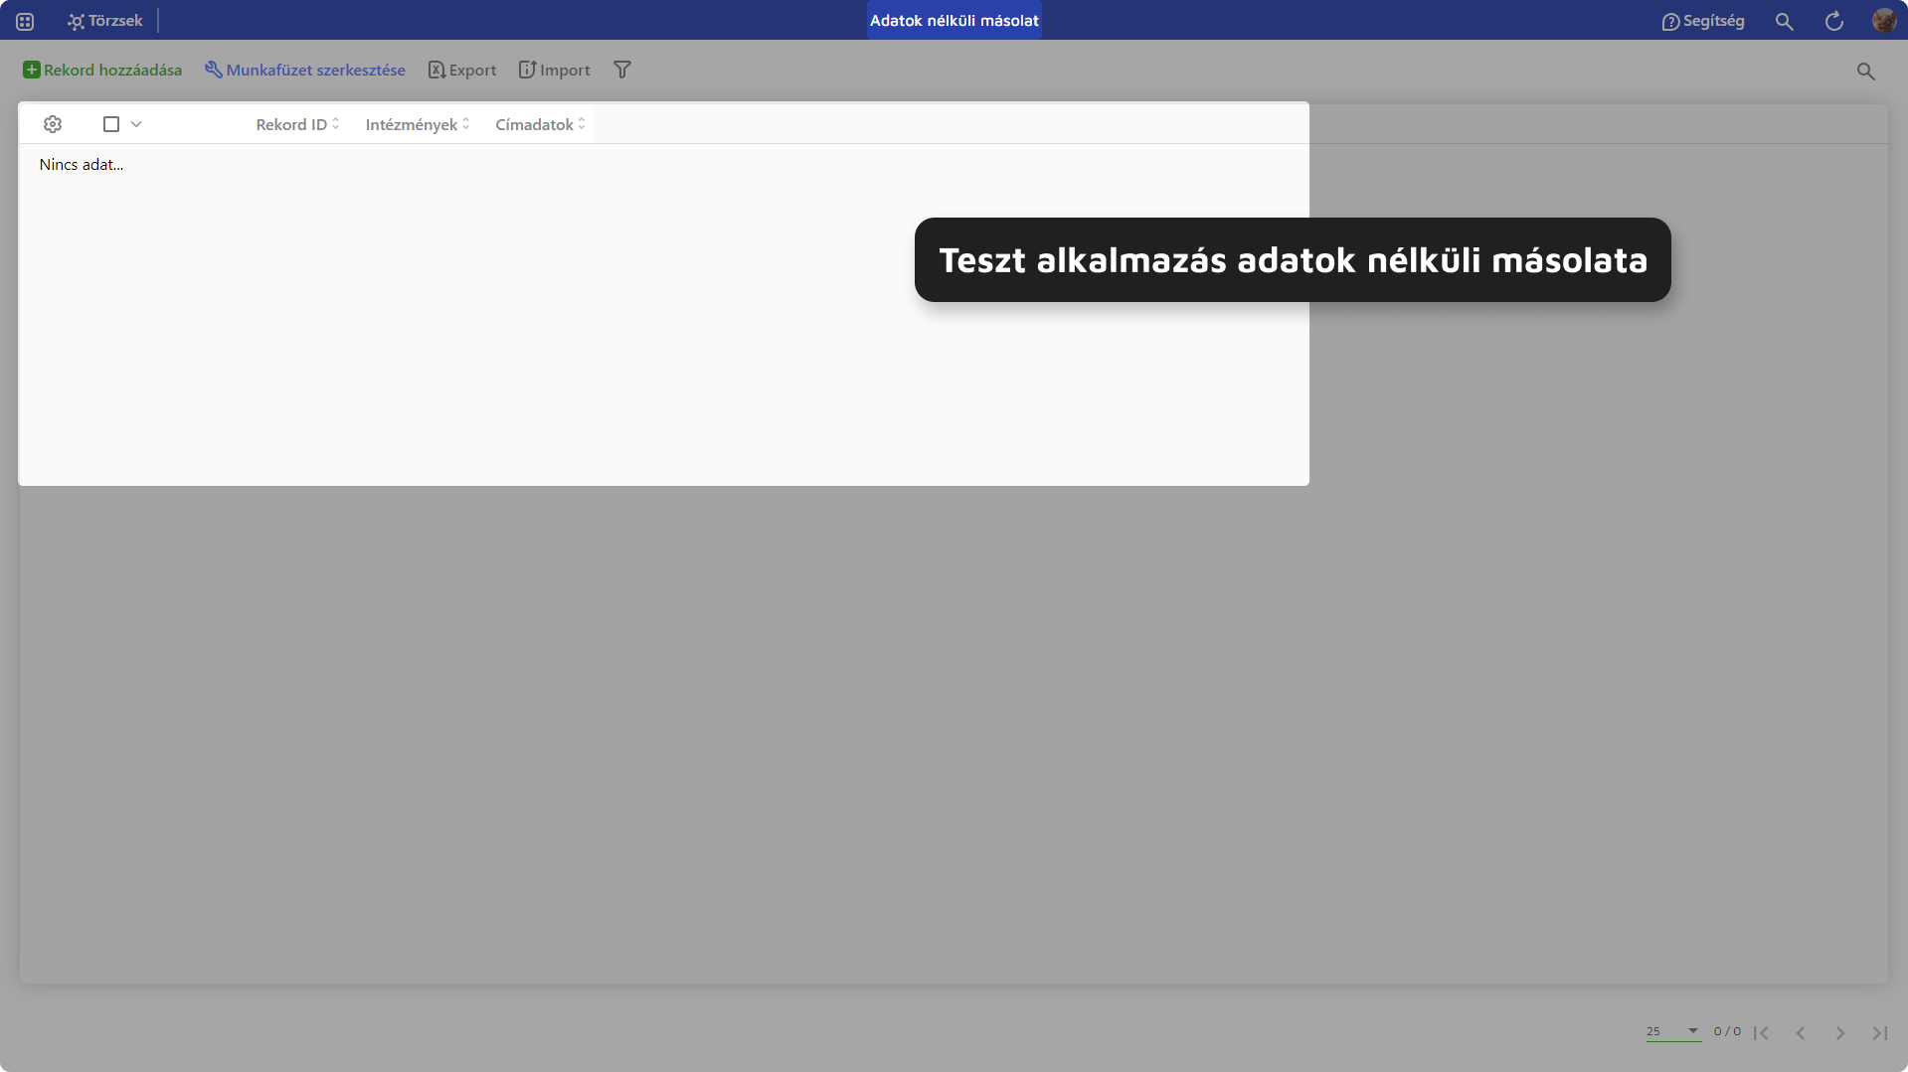This screenshot has width=1908, height=1072.
Task: Open the page size dropdown showing 25
Action: (1673, 1031)
